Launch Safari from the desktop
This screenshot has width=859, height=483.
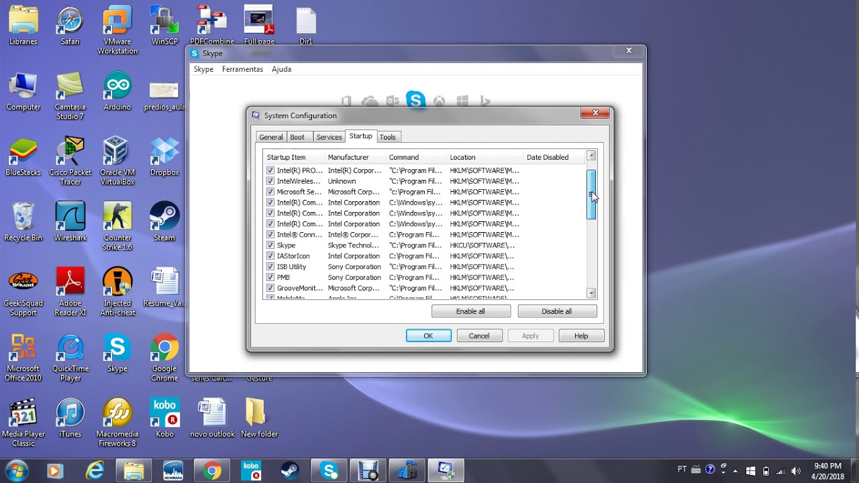click(x=70, y=26)
